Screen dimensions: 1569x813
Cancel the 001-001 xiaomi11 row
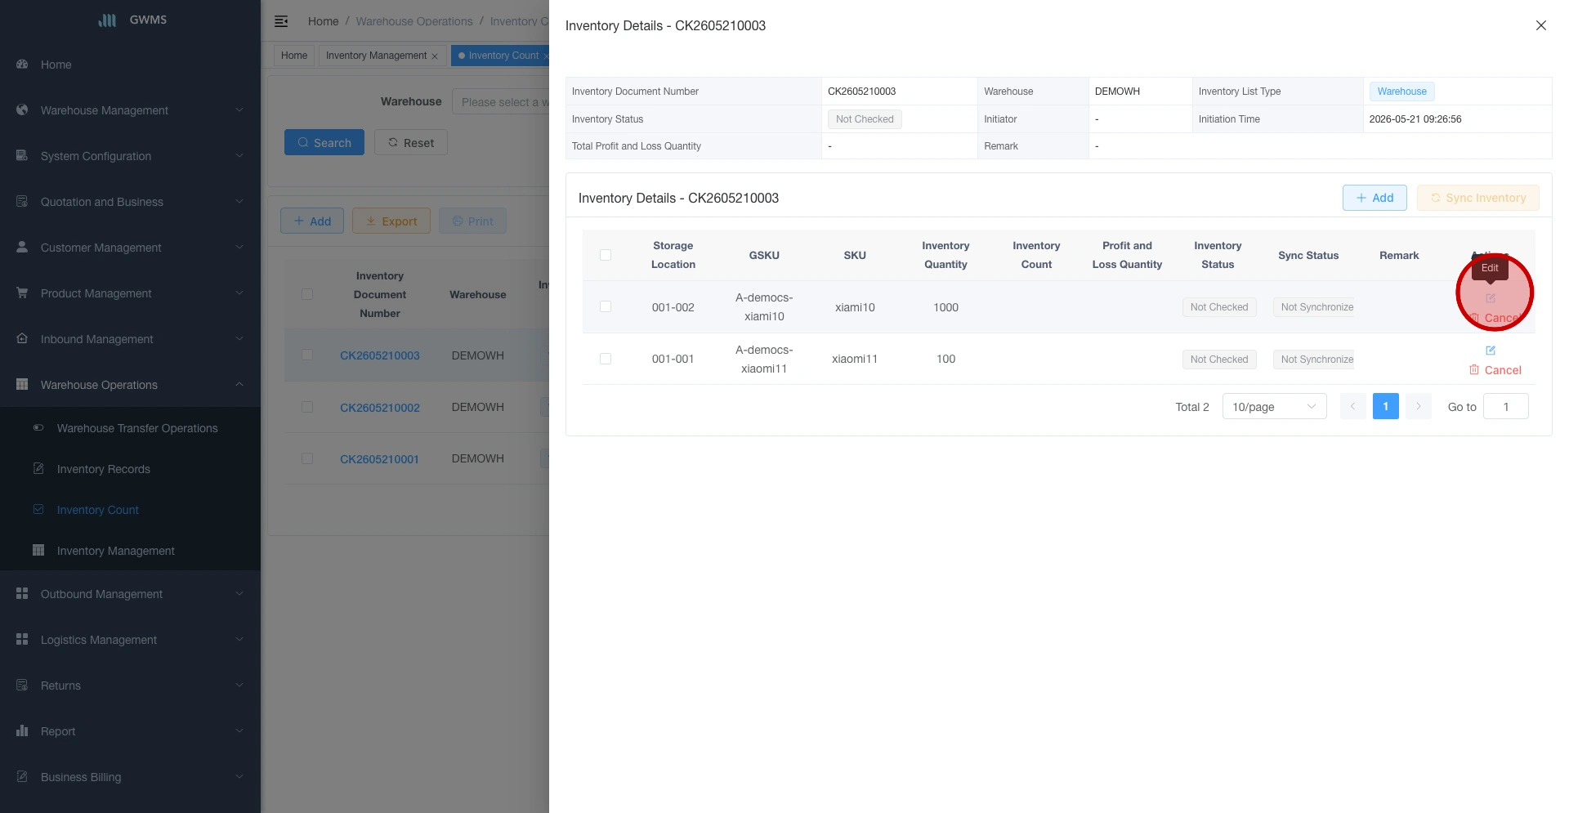[1495, 370]
